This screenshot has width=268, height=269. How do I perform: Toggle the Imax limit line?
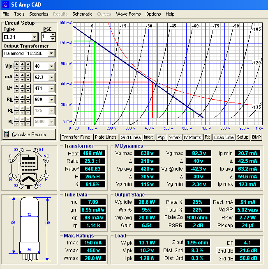coord(149,137)
